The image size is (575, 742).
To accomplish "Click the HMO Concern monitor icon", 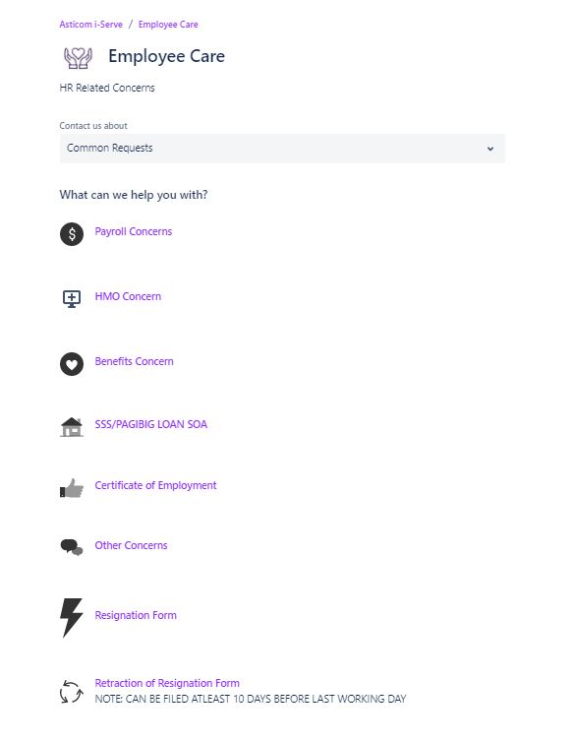I will click(72, 298).
